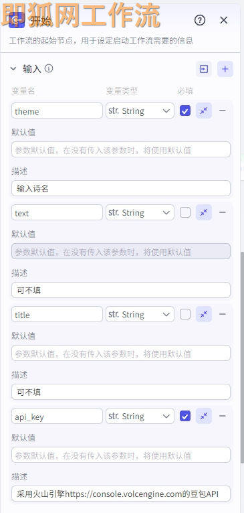Screen dimensions: 244x513
Task: Show info tooltip icon next to 输入
Action: click(49, 68)
